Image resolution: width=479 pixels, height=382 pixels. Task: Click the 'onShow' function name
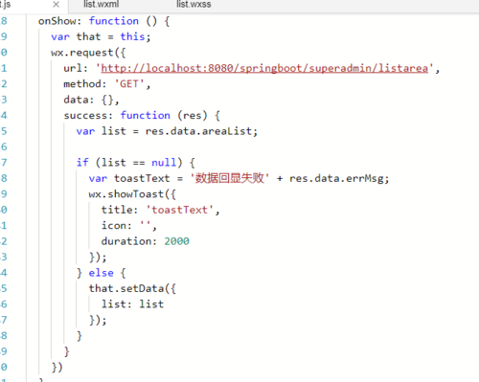click(57, 21)
